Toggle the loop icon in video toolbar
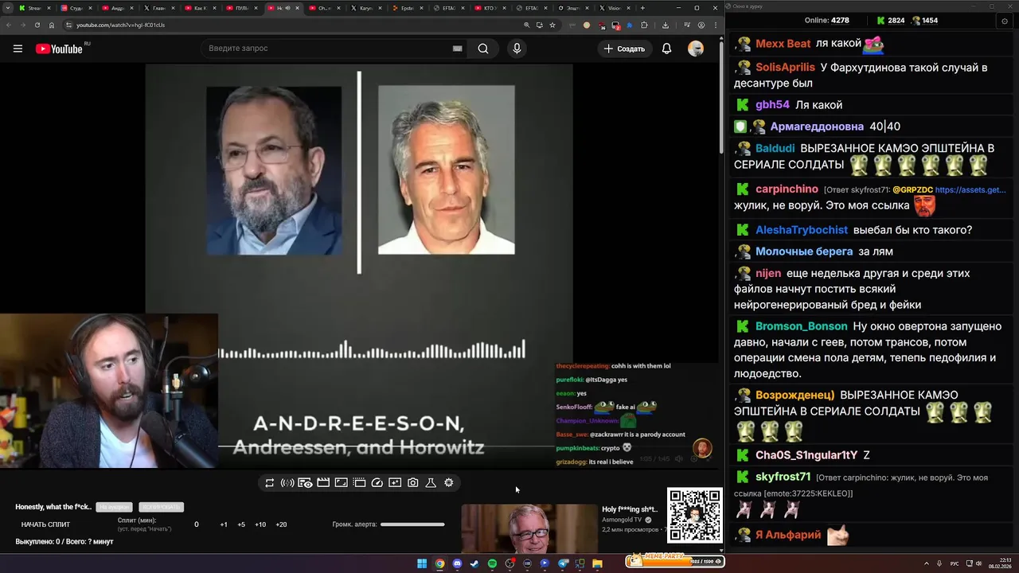The image size is (1019, 573). [269, 483]
